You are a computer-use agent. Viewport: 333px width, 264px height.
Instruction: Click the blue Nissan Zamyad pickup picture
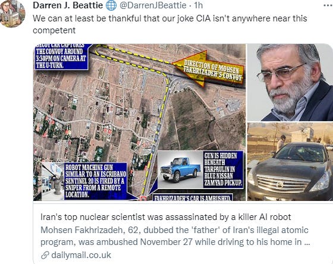click(x=181, y=169)
